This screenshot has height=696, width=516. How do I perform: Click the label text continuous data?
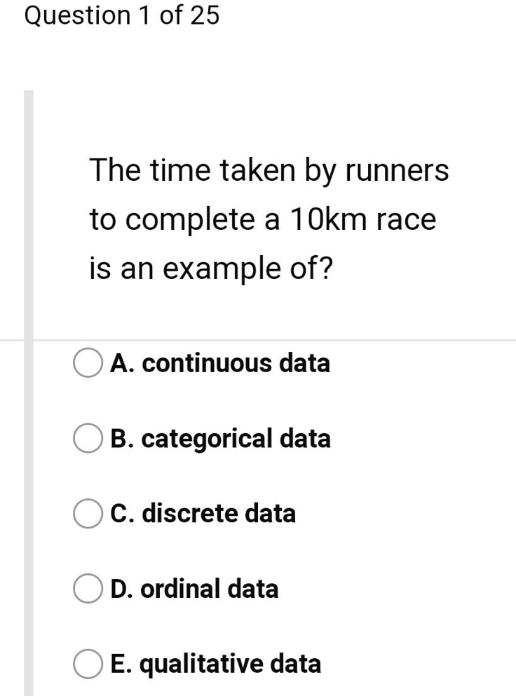coord(221,363)
